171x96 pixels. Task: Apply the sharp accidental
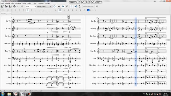click(x=68, y=10)
